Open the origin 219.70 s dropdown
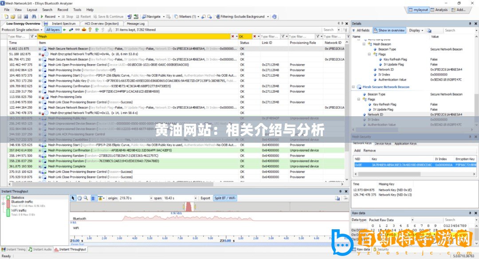This screenshot has width=479, height=259. click(151, 198)
